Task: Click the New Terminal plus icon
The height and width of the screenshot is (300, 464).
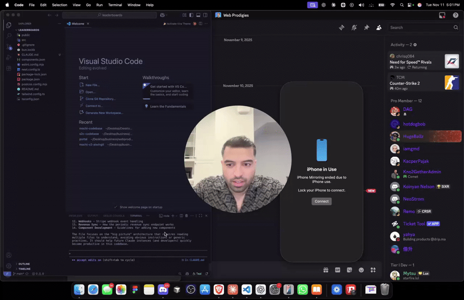Action: 173,216
